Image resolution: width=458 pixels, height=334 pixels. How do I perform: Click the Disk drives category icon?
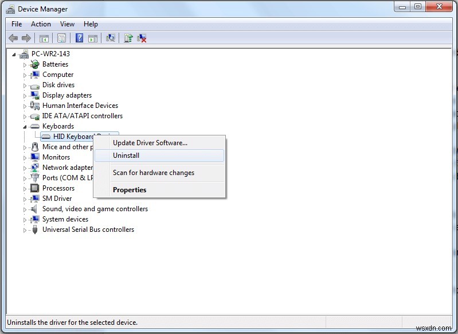click(35, 86)
